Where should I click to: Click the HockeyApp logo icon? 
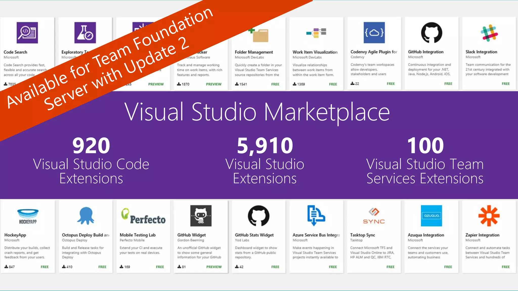[x=28, y=216]
